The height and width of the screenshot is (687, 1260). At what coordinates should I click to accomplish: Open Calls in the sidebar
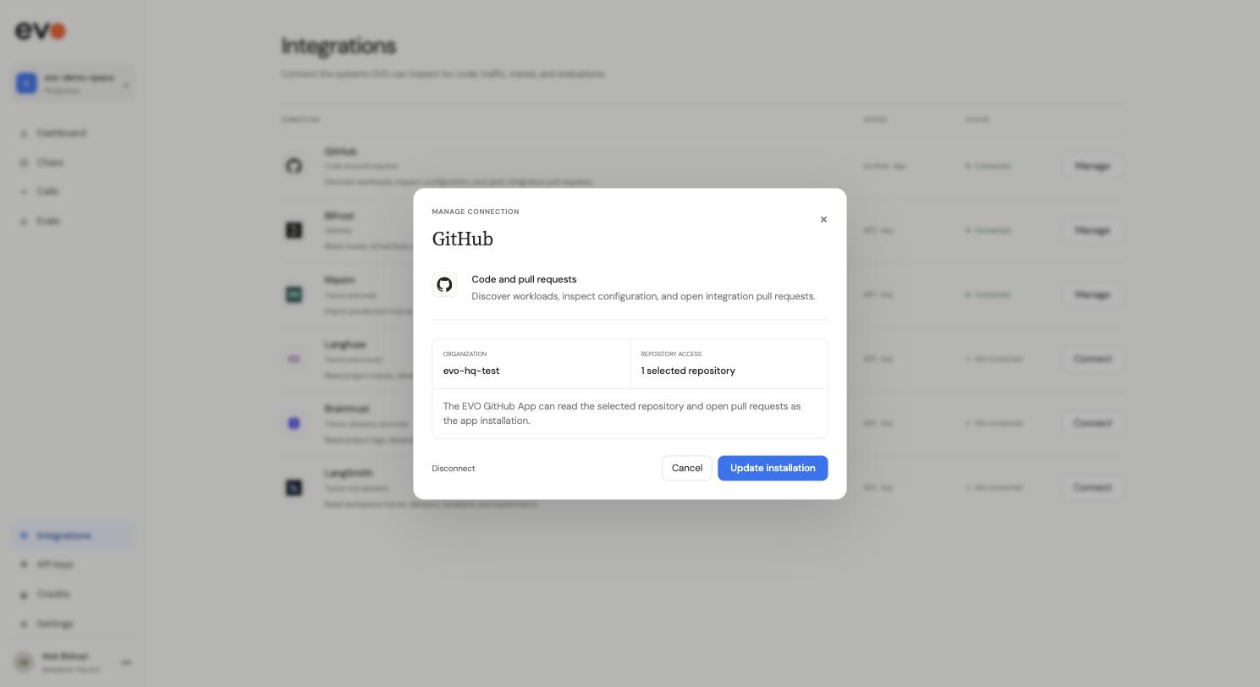73,192
